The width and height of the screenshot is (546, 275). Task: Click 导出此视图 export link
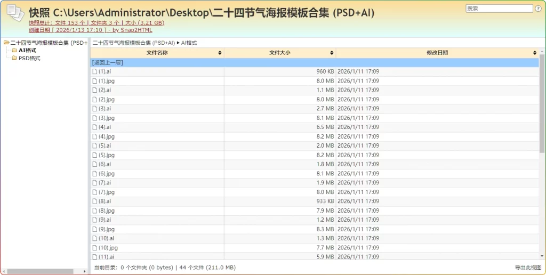(x=528, y=268)
